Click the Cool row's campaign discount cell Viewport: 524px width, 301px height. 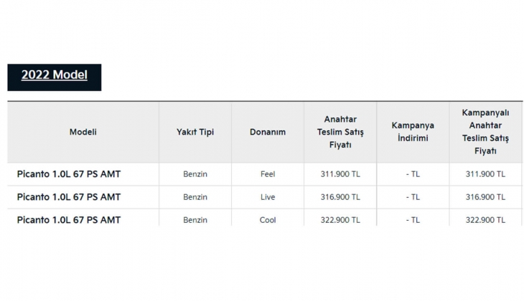(x=413, y=220)
